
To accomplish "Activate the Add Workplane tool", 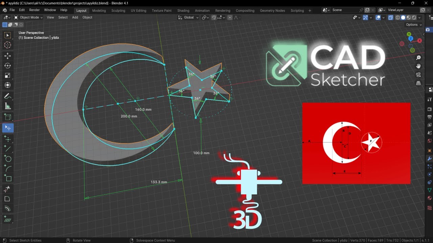I will tap(7, 219).
